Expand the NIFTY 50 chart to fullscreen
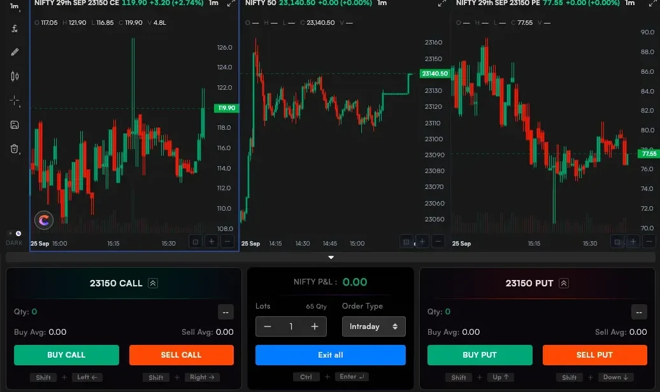Screen dimensions: 660x392 pos(441,3)
